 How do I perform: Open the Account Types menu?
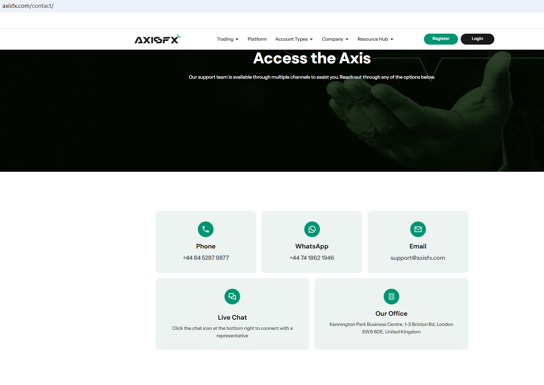pyautogui.click(x=294, y=39)
